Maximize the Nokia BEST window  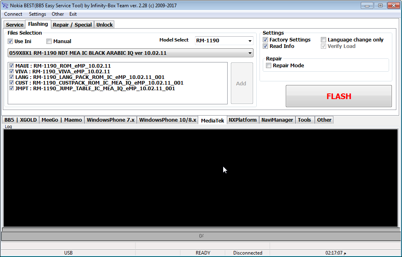pyautogui.click(x=381, y=5)
